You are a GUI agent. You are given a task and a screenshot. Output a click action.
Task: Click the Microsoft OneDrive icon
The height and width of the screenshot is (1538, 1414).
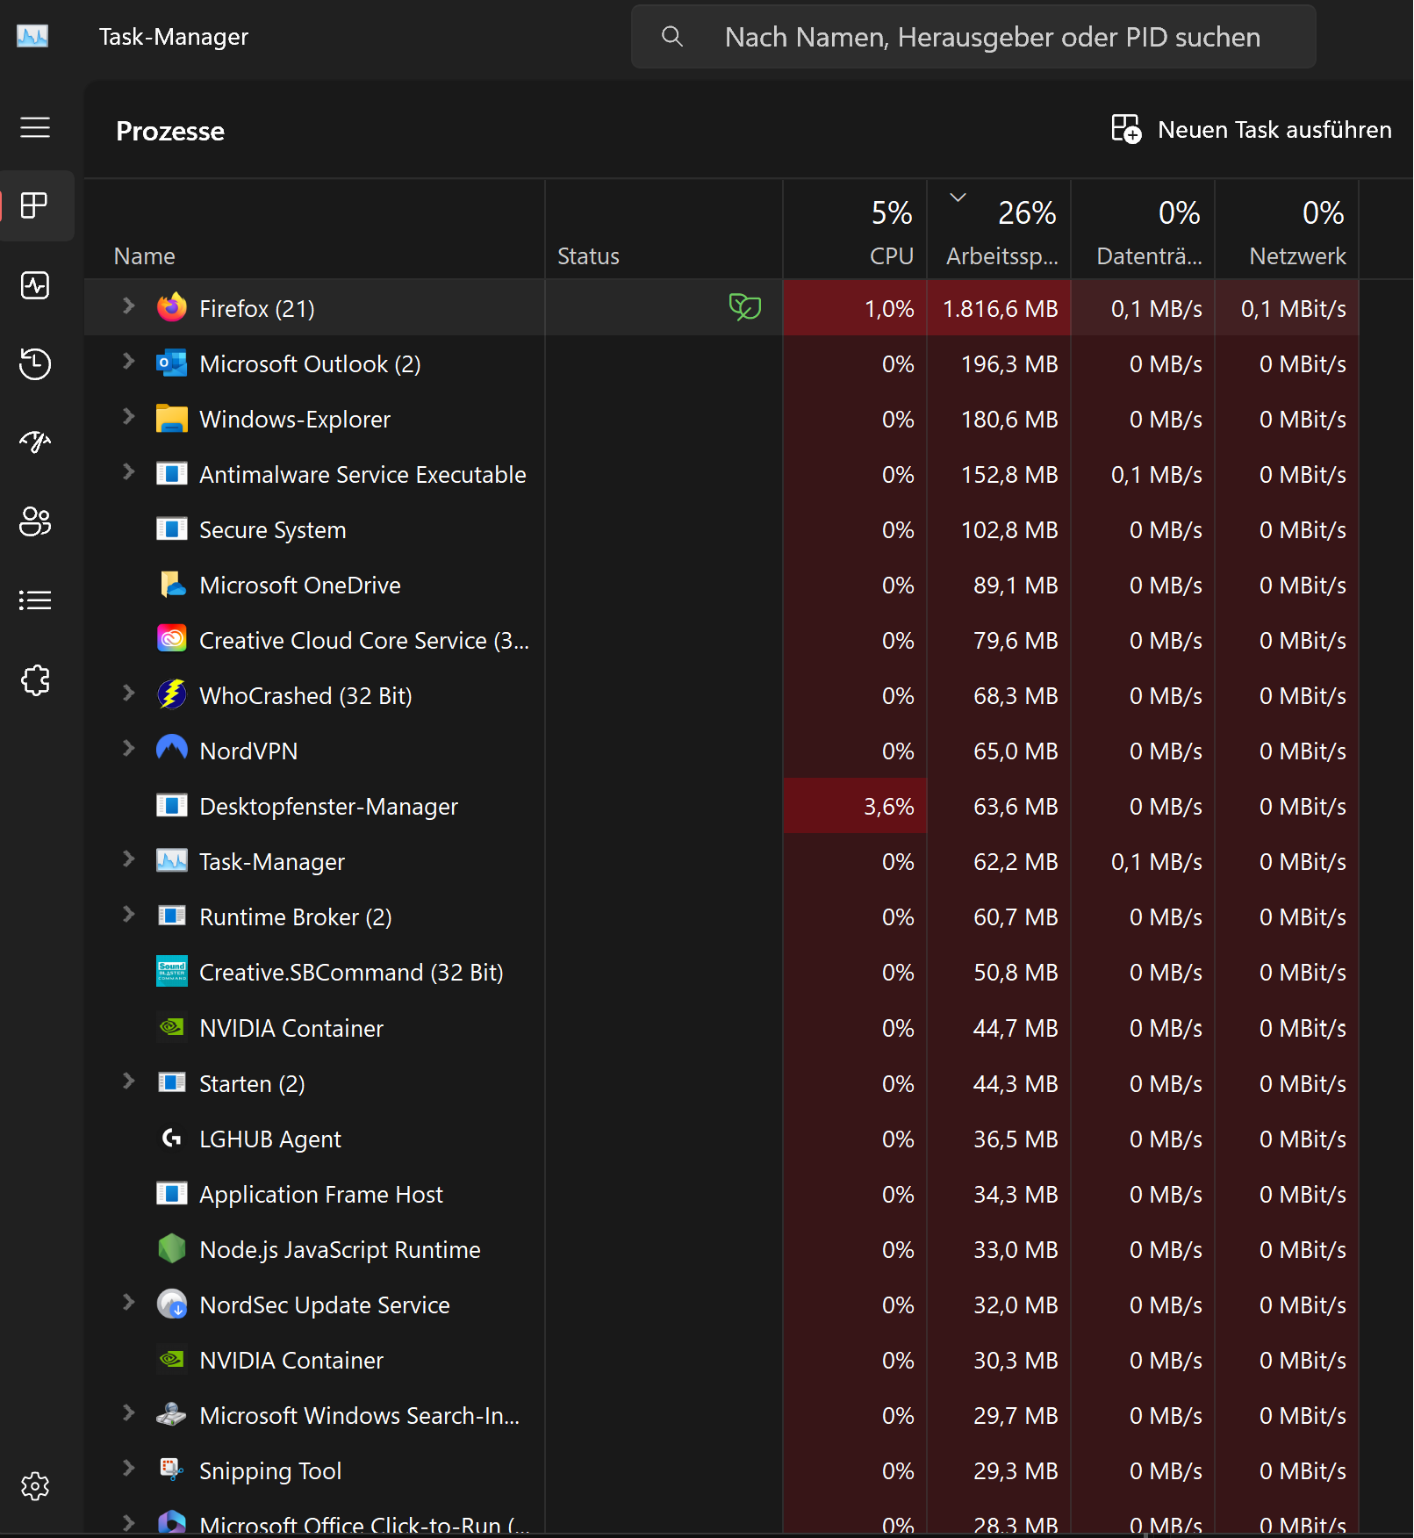pyautogui.click(x=172, y=585)
